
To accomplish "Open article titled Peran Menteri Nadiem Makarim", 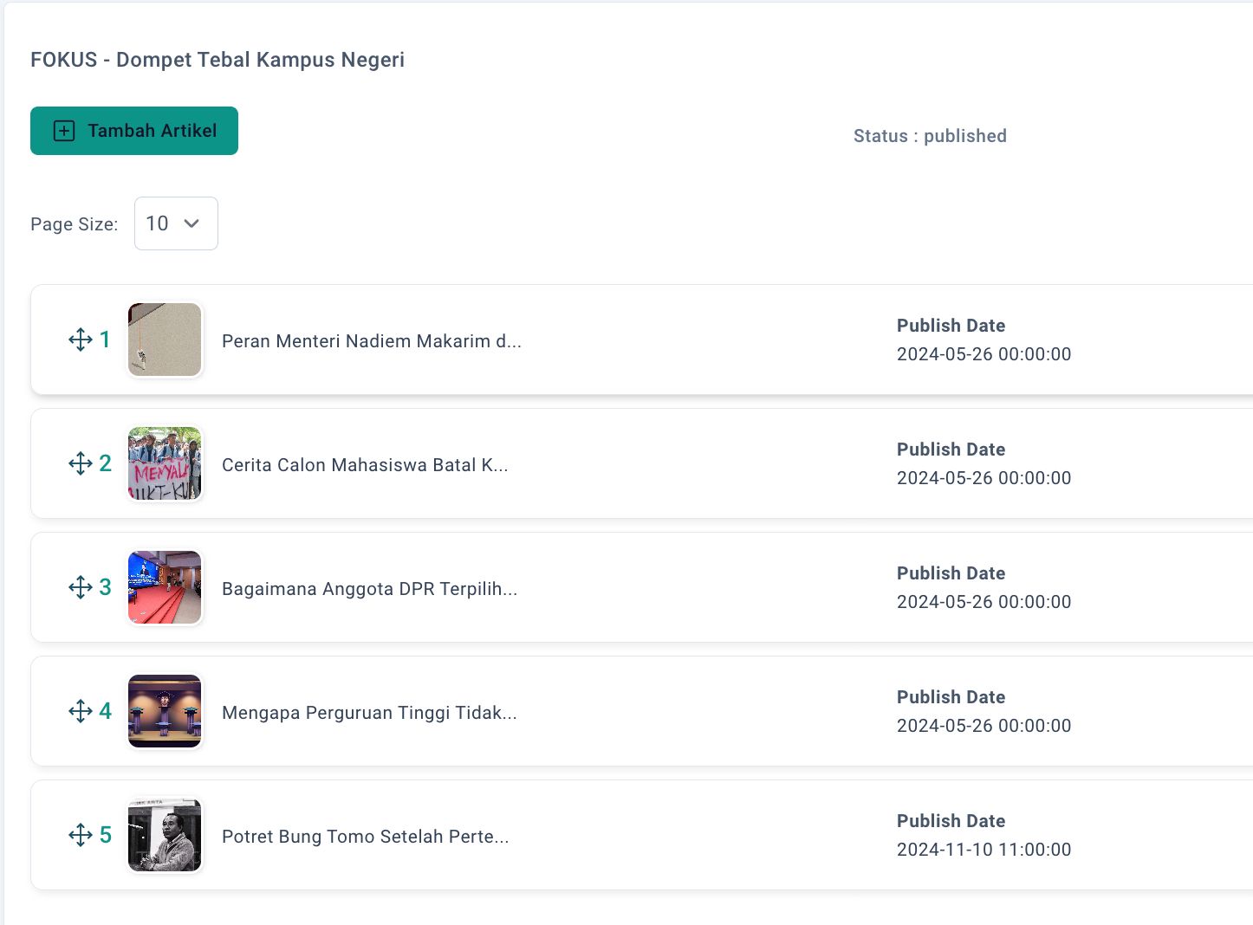I will 371,341.
